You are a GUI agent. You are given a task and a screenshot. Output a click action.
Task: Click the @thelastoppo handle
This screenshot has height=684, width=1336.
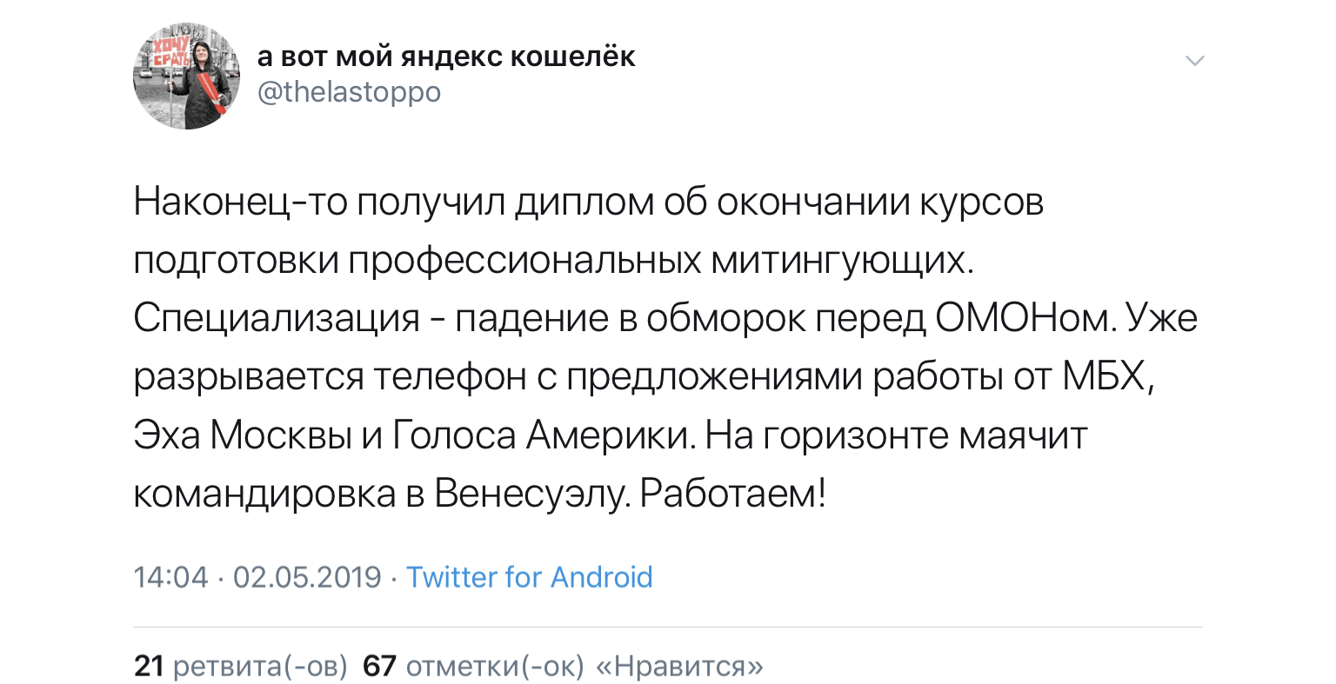(x=350, y=92)
